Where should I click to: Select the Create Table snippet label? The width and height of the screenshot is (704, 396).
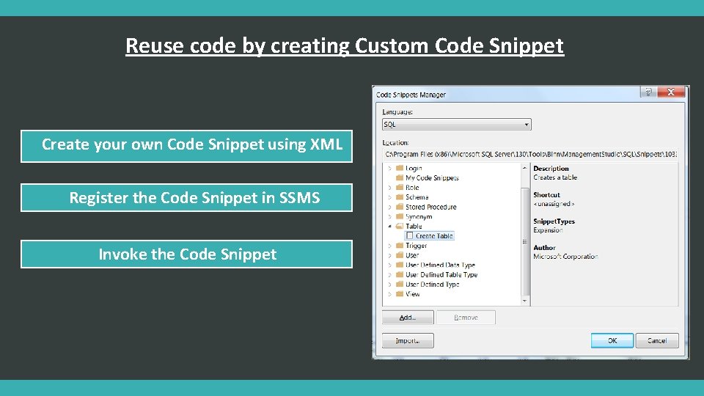[x=434, y=235]
